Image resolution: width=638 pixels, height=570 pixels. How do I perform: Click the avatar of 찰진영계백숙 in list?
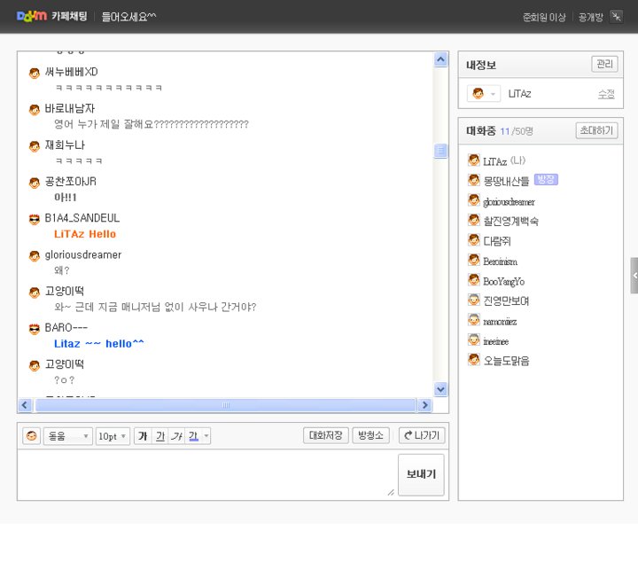click(473, 220)
